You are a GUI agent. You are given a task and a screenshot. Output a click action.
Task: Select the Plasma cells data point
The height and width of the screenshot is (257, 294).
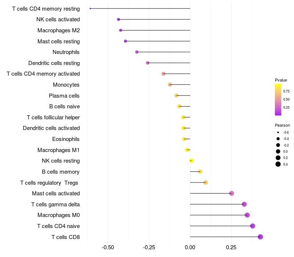pos(176,95)
